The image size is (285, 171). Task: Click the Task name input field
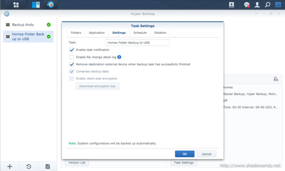click(138, 43)
